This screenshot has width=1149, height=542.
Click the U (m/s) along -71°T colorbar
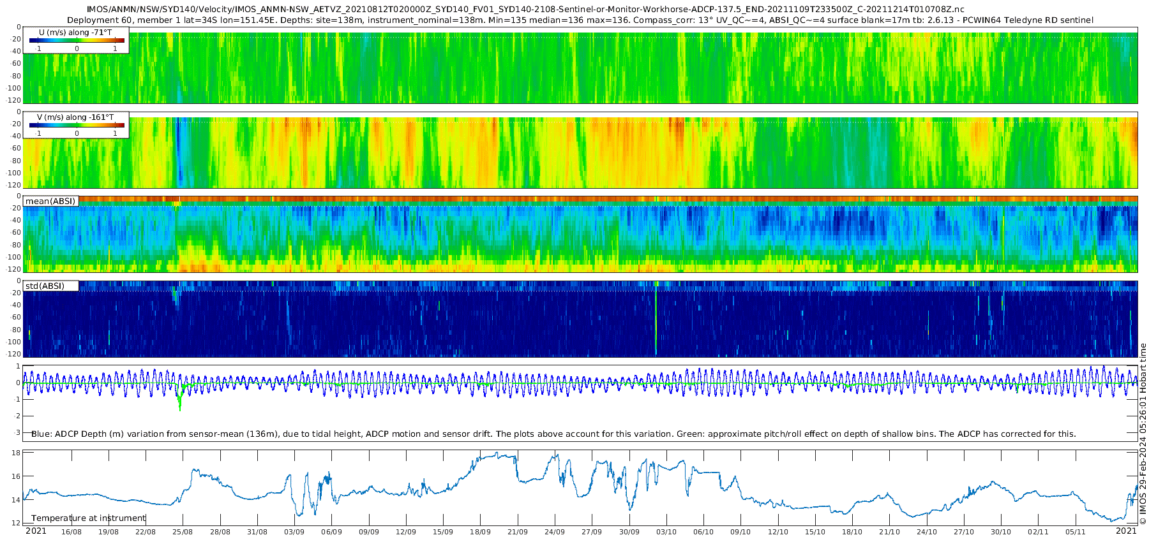click(x=77, y=40)
